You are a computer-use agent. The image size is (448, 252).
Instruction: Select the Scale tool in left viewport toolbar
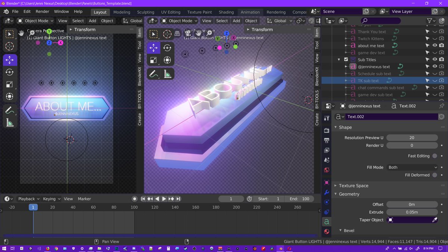pos(10,84)
